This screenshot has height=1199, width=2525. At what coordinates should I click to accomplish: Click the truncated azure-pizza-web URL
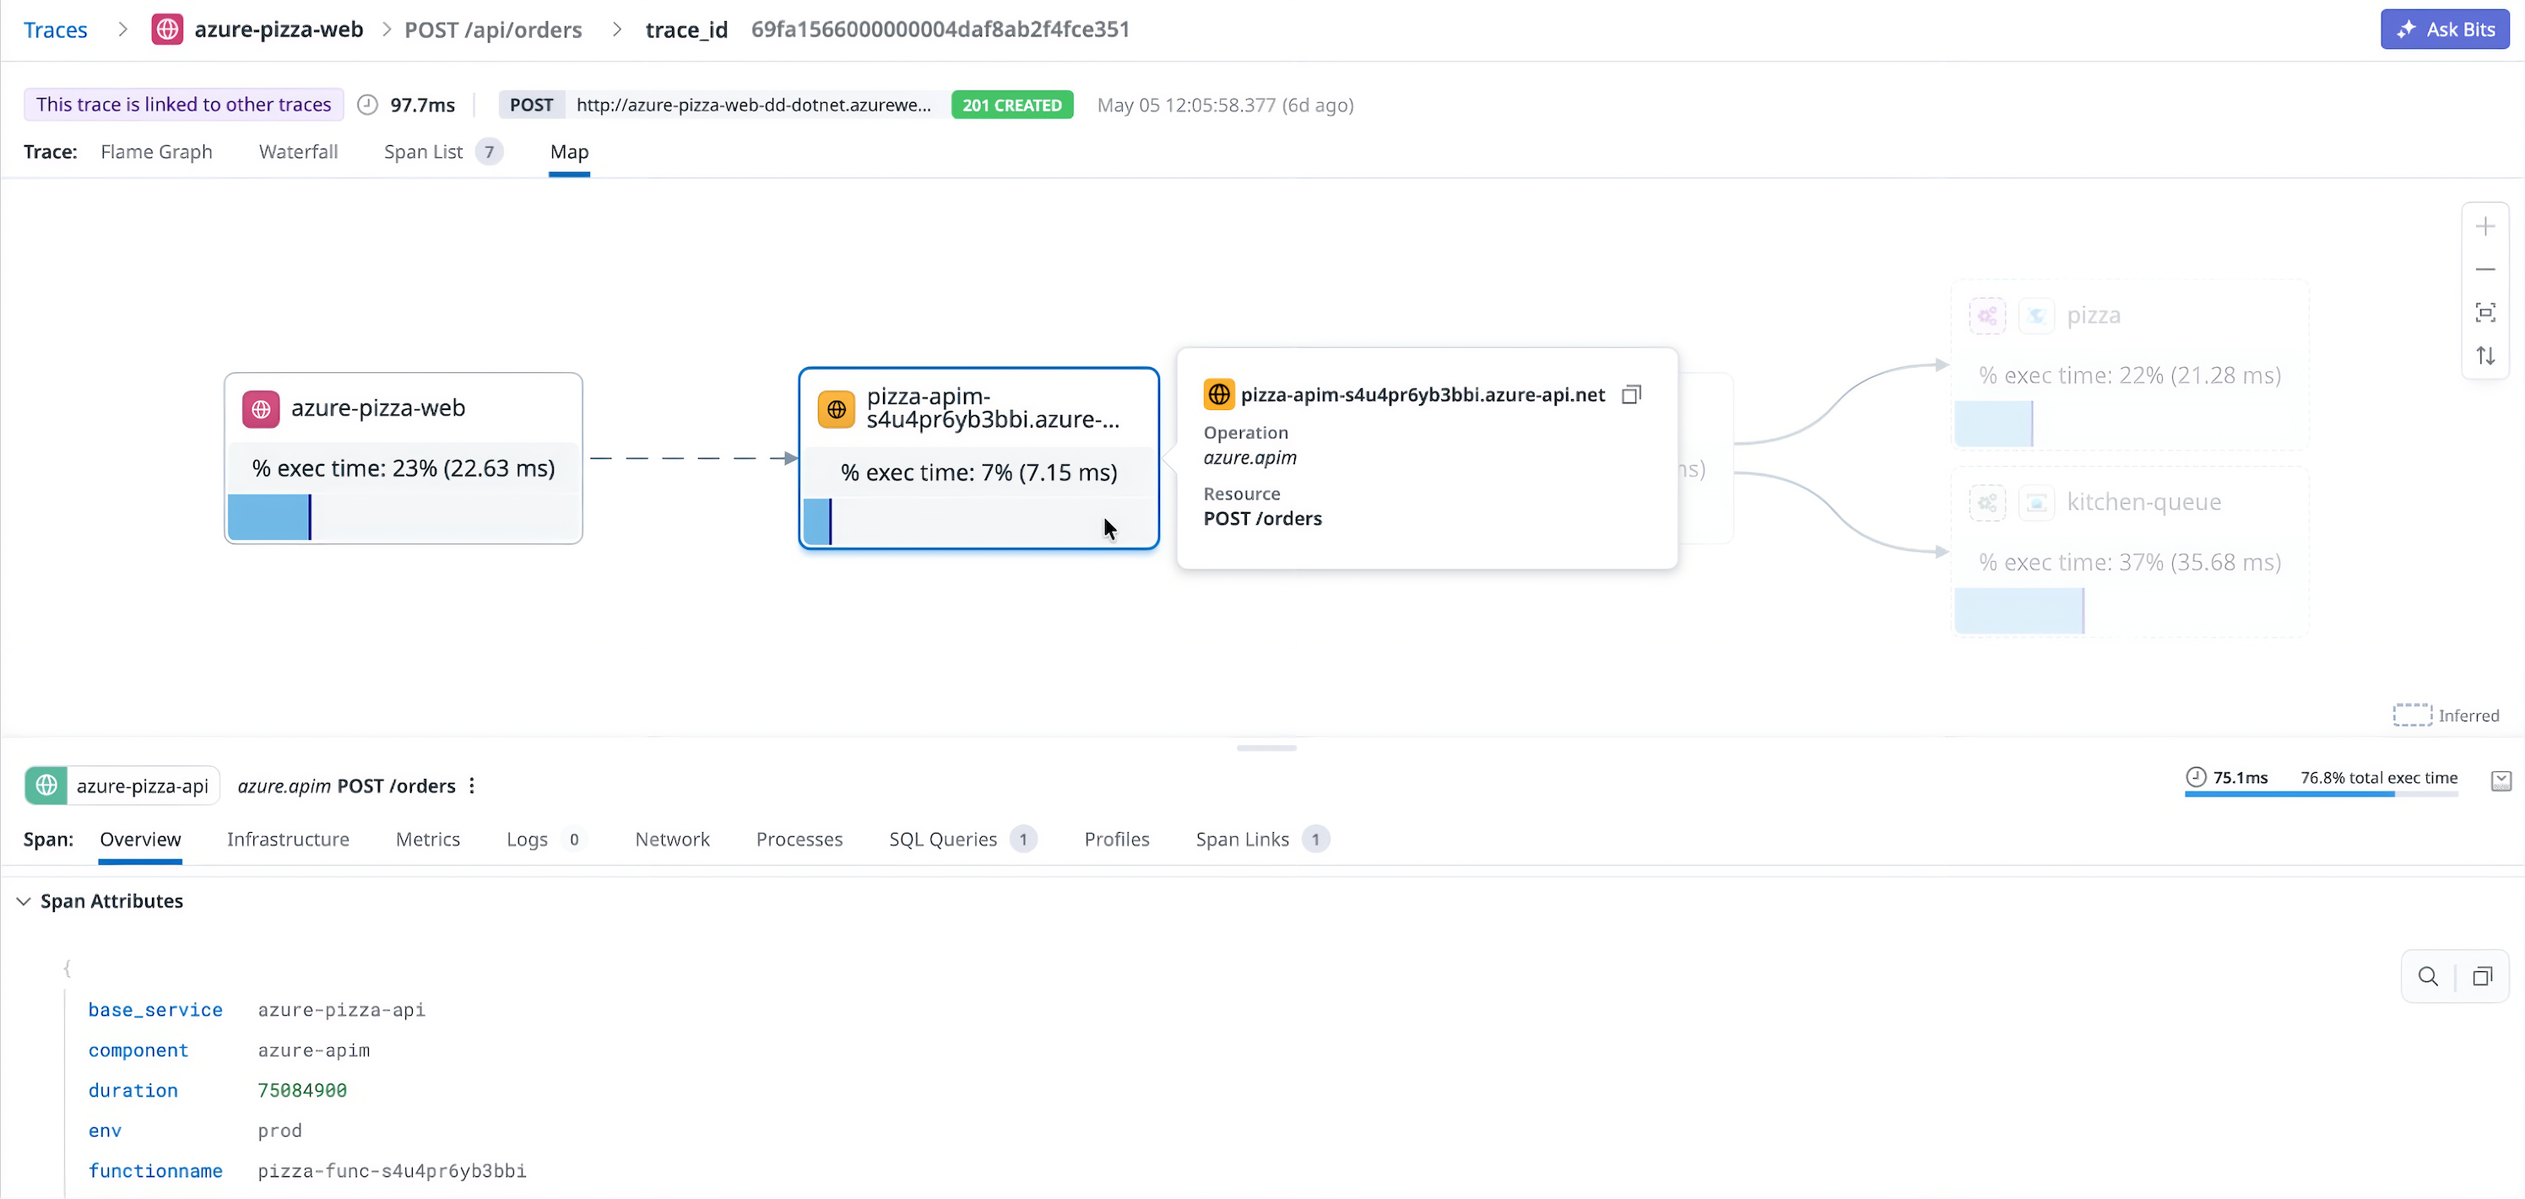[x=754, y=104]
